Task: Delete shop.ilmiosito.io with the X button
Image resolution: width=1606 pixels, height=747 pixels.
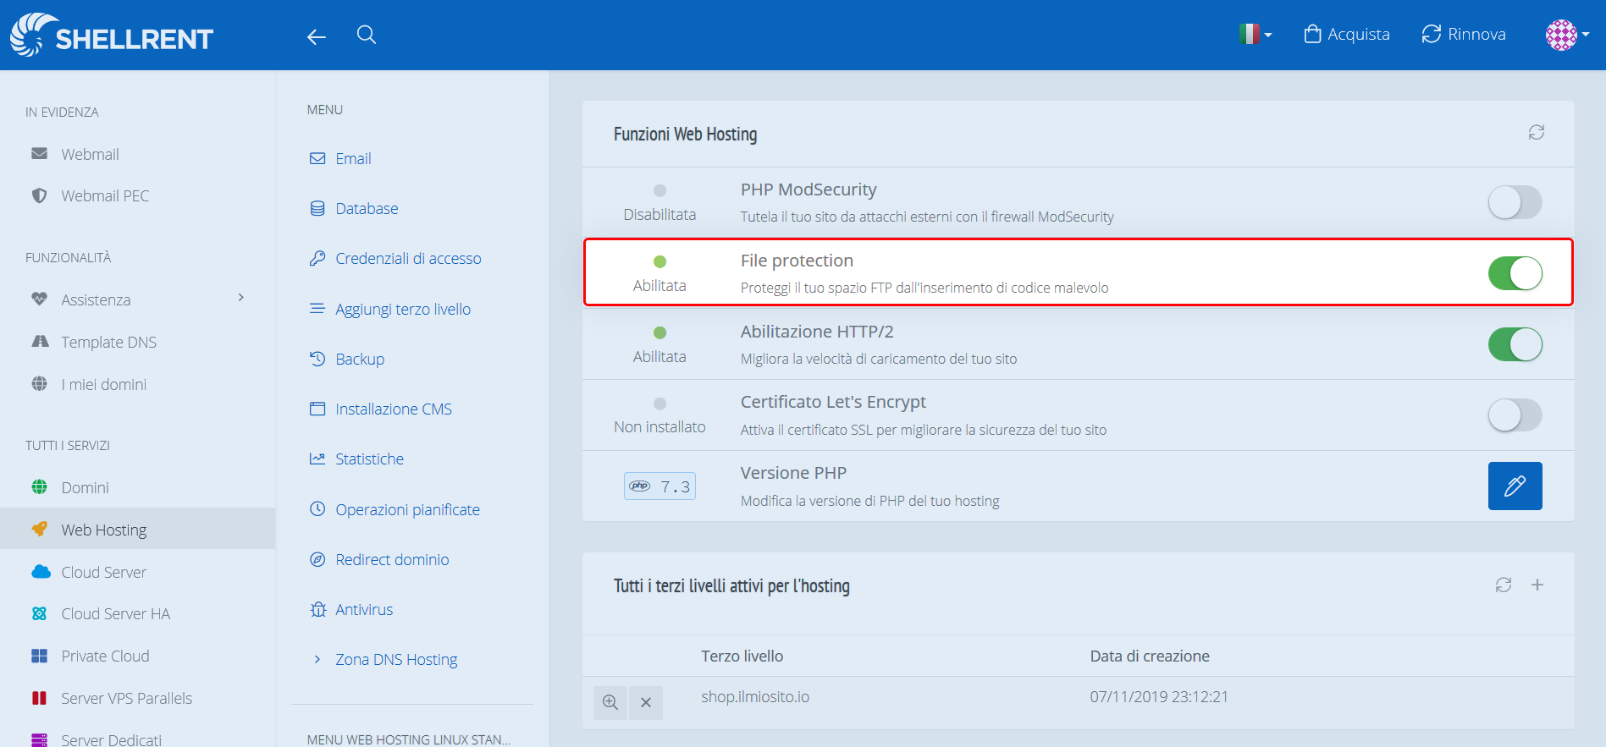Action: tap(646, 702)
